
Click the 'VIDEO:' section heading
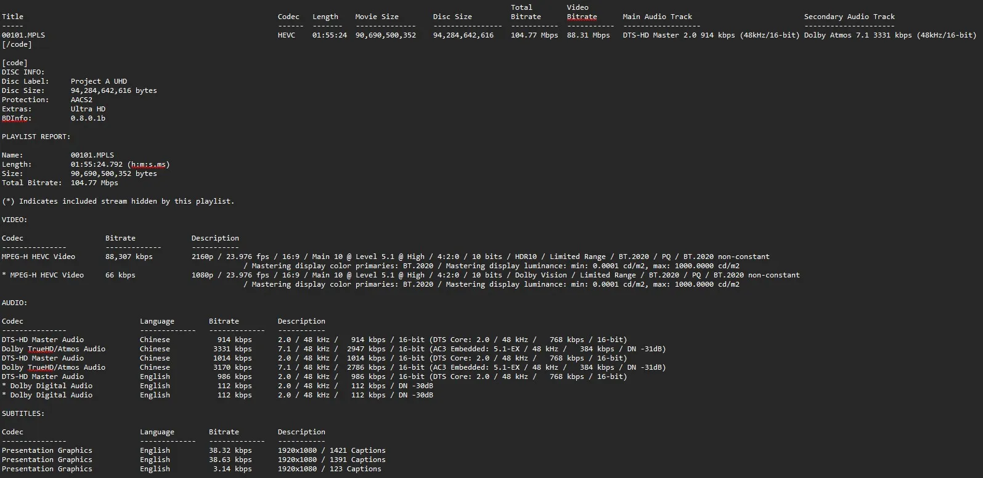pyautogui.click(x=14, y=220)
